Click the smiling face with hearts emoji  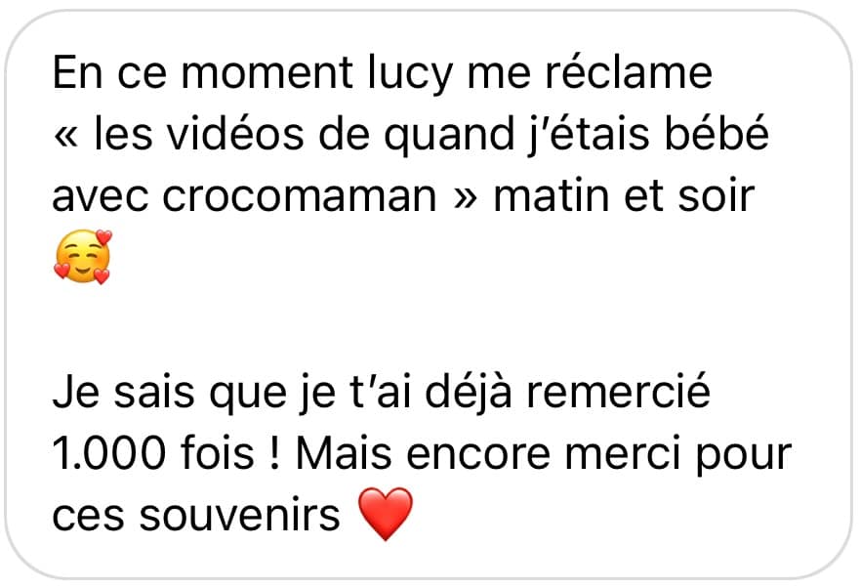tap(82, 257)
